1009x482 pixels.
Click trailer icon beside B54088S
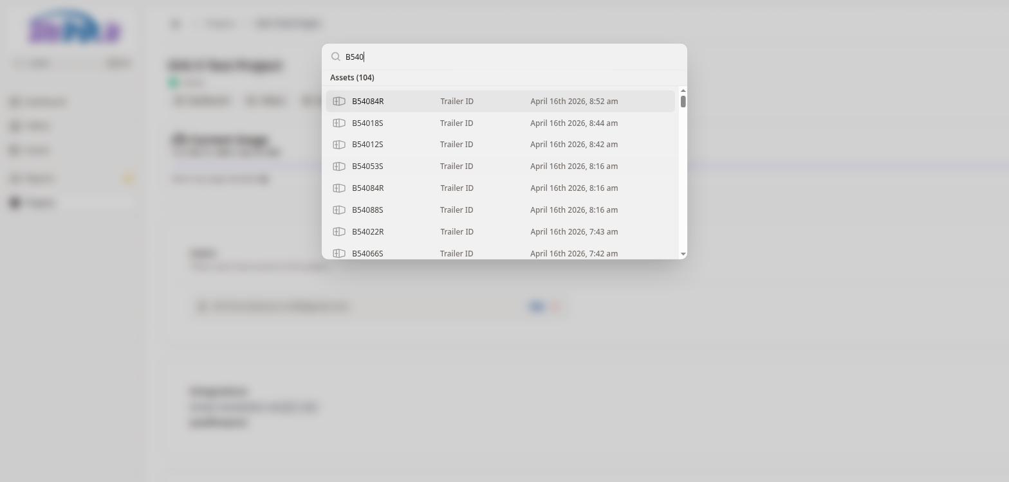tap(339, 210)
